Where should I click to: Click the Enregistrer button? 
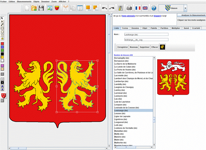pos(122,47)
